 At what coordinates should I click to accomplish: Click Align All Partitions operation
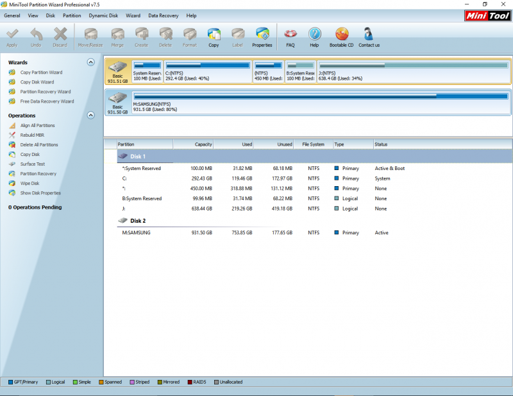tap(38, 125)
